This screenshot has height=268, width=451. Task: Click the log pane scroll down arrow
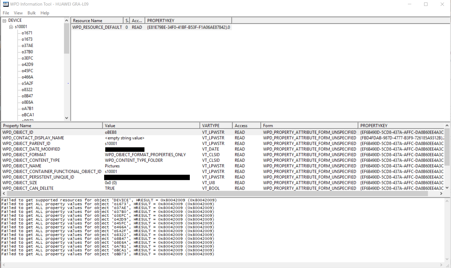(x=447, y=259)
